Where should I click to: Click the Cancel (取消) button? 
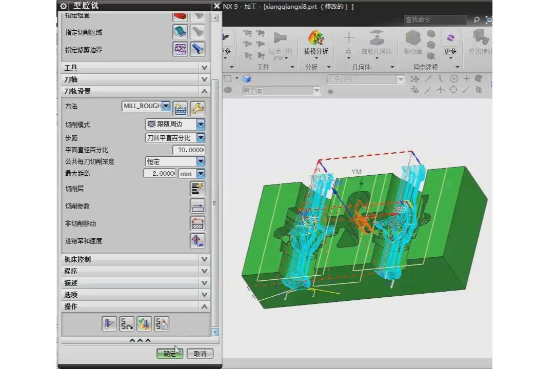click(x=200, y=354)
